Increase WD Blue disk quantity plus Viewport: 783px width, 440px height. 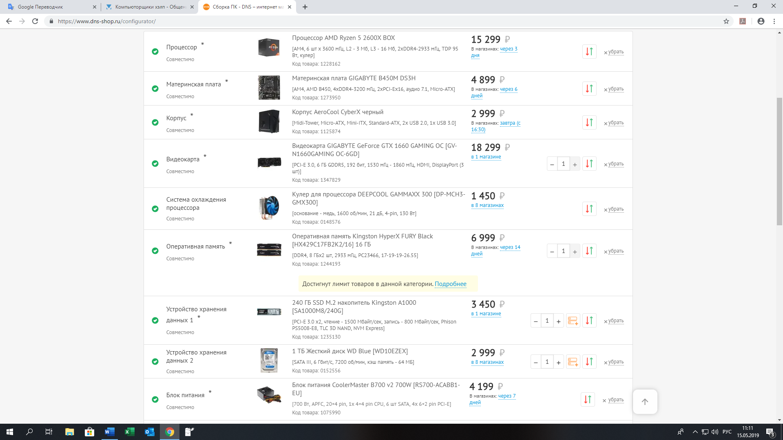point(558,362)
